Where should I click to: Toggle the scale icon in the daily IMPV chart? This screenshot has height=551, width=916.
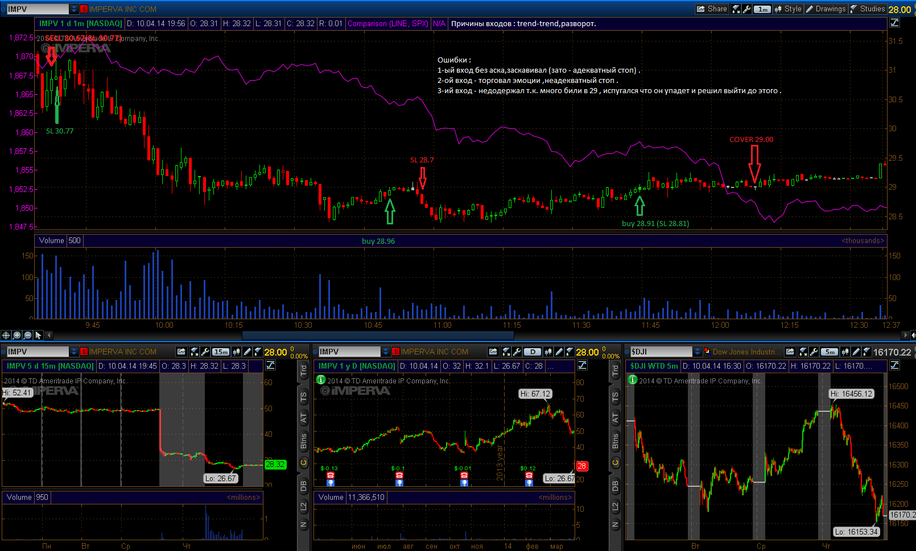tap(583, 365)
